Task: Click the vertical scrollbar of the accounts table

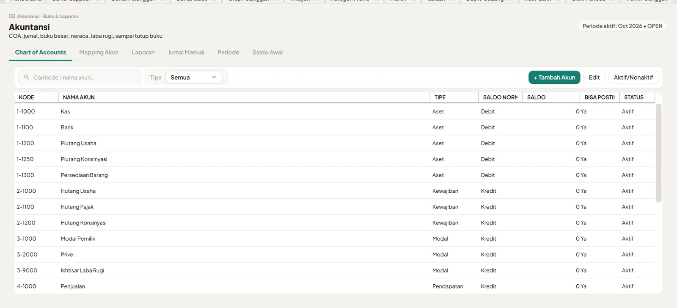Action: coord(658,153)
